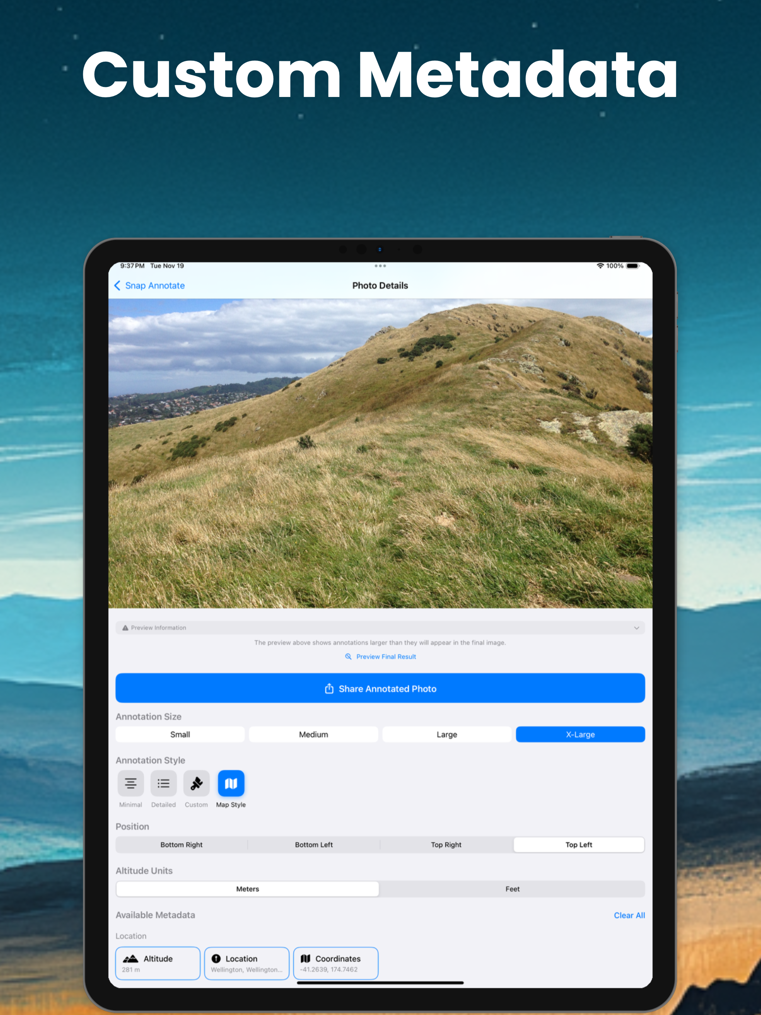The height and width of the screenshot is (1015, 761).
Task: Select the Detailed annotation style icon
Action: coord(163,783)
